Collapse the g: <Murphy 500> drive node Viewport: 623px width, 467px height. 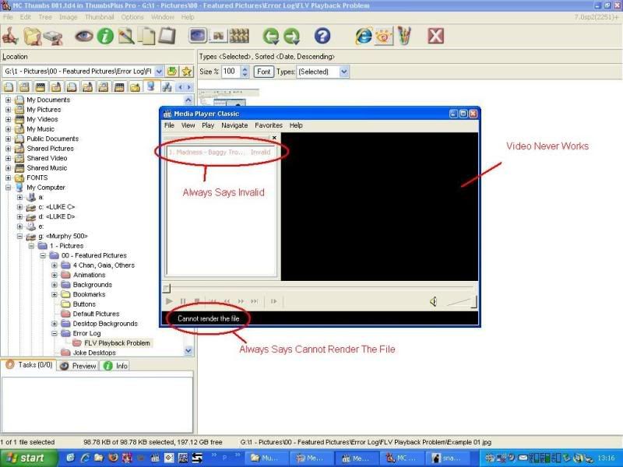tap(19, 237)
